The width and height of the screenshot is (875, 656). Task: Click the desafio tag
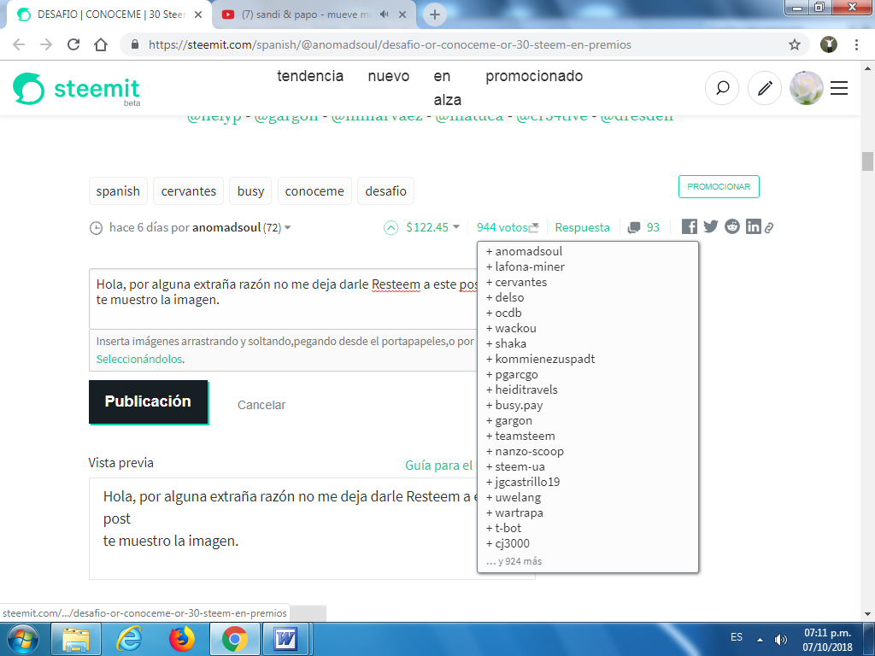[385, 190]
